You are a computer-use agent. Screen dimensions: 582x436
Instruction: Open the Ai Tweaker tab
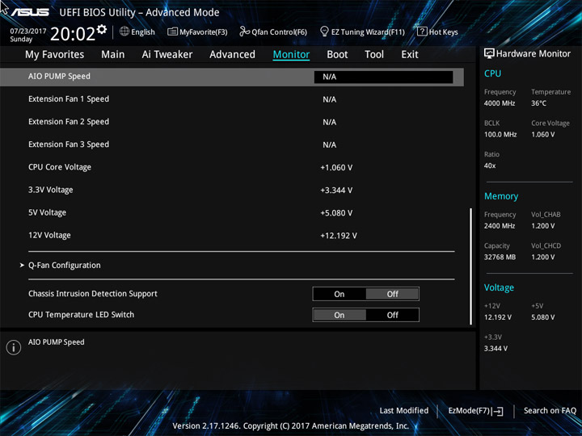(x=167, y=55)
